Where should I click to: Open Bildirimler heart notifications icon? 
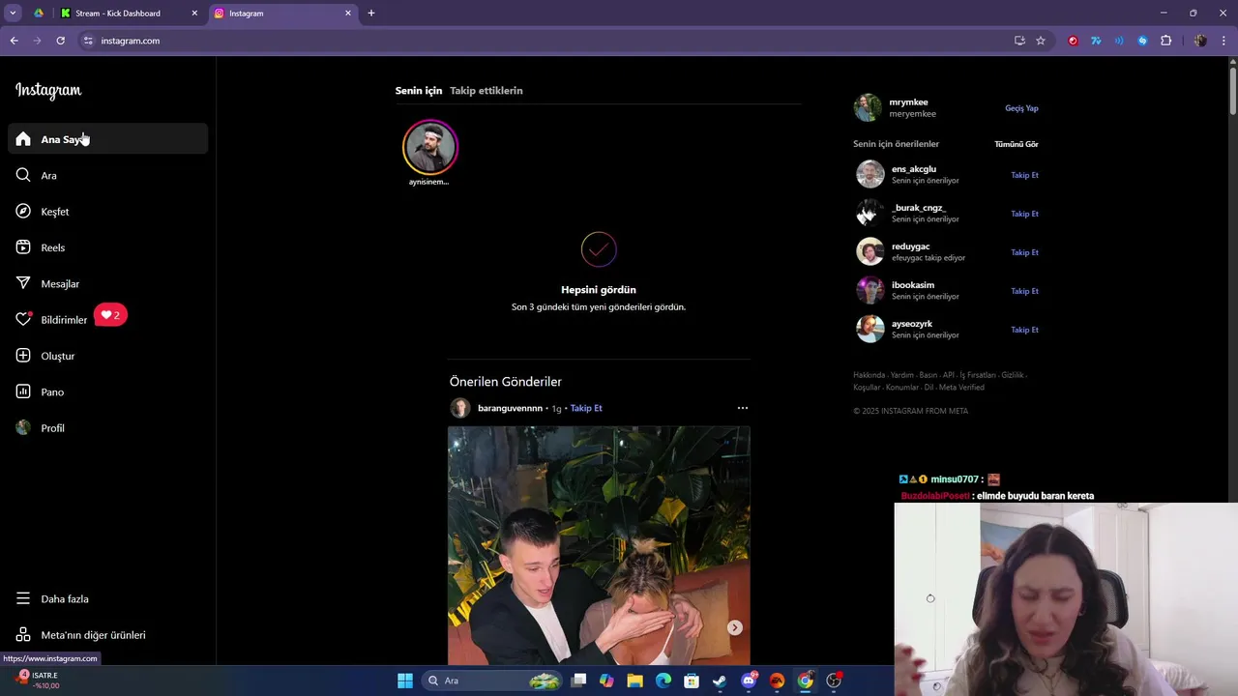tap(23, 319)
